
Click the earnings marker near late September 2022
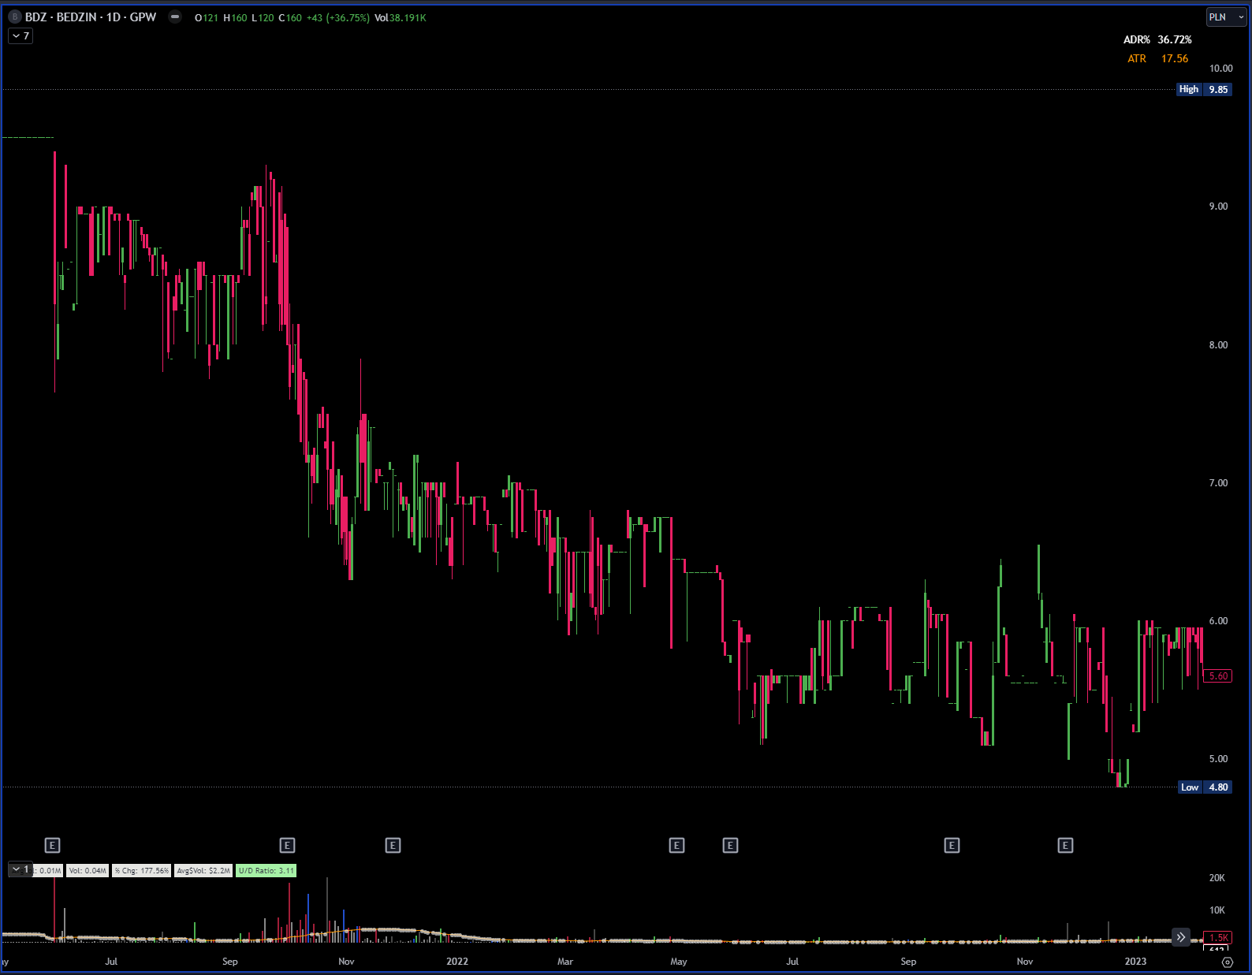pos(952,846)
